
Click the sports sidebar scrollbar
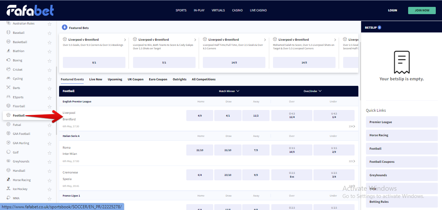(x=56, y=100)
